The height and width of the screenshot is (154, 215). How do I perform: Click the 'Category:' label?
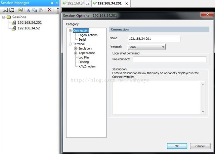[x=73, y=24]
